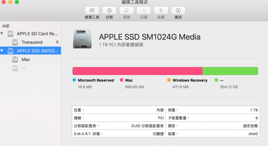Open the First Aid (修理工具) tool
268x146 pixels.
click(x=92, y=10)
